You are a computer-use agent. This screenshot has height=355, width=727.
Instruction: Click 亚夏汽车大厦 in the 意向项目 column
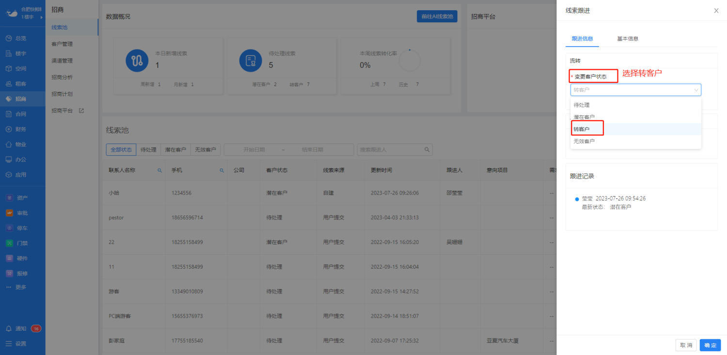click(x=503, y=341)
